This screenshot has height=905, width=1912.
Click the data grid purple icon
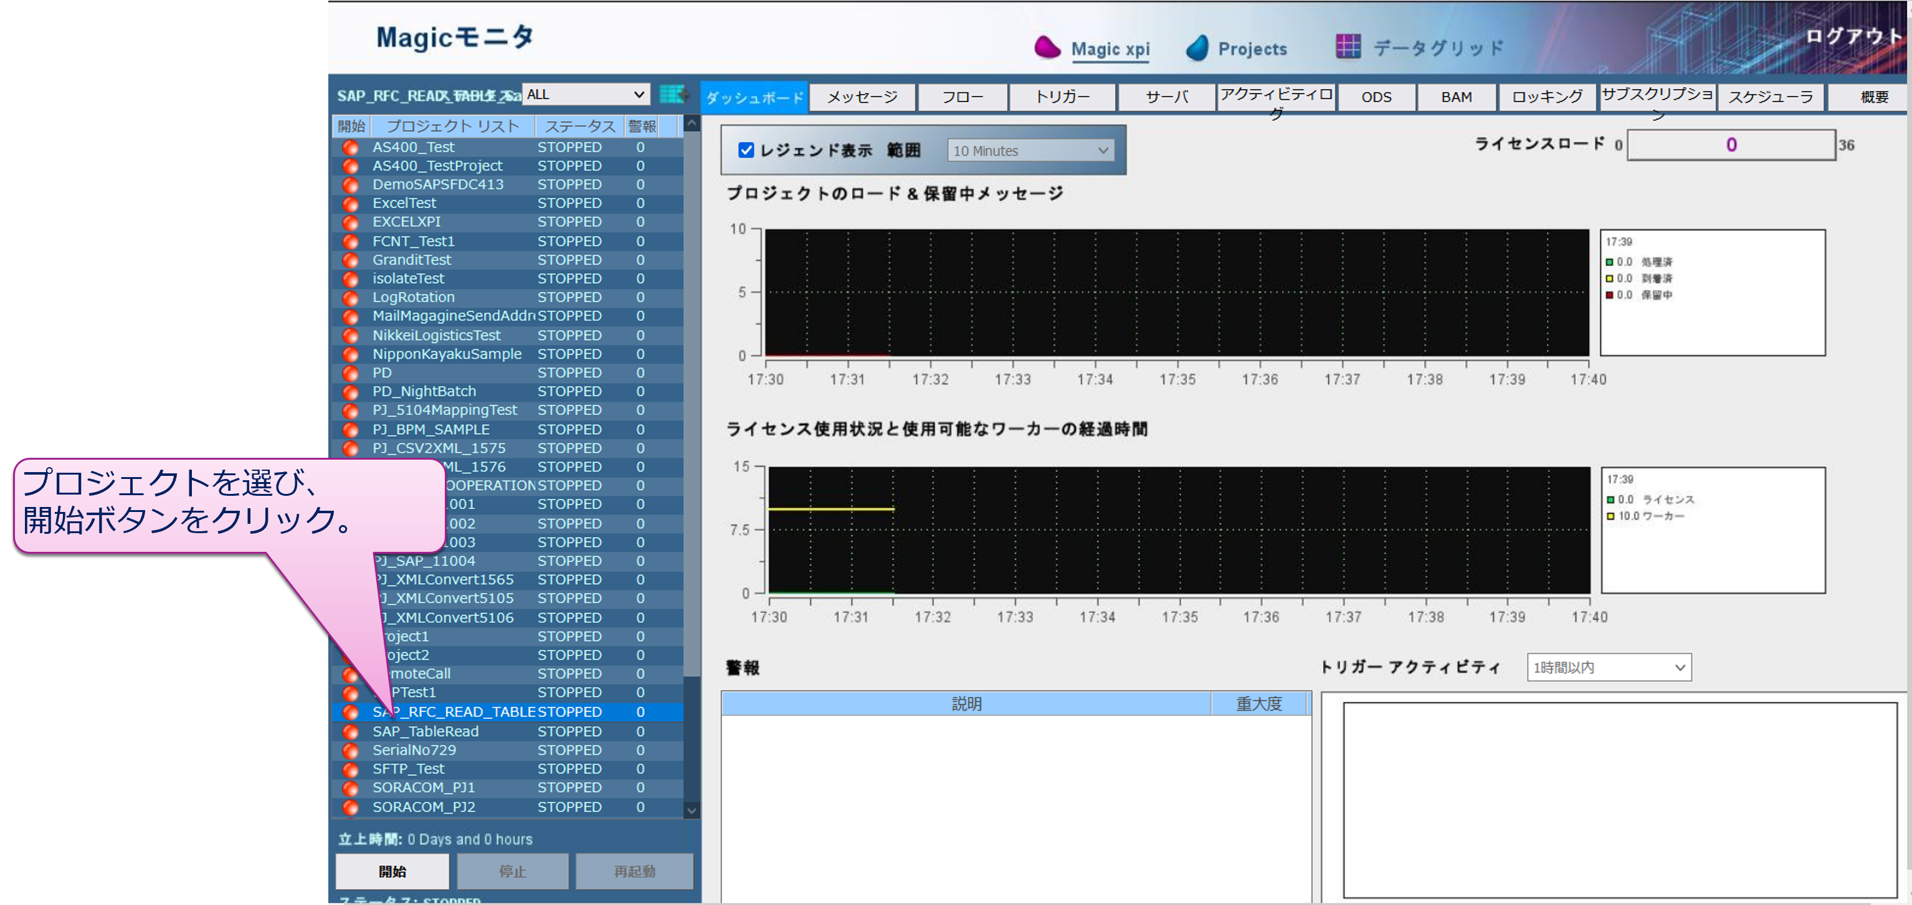click(x=1348, y=47)
